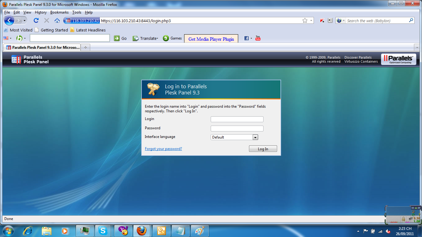
Task: Click the Get Media Player Plugin button
Action: (x=211, y=39)
